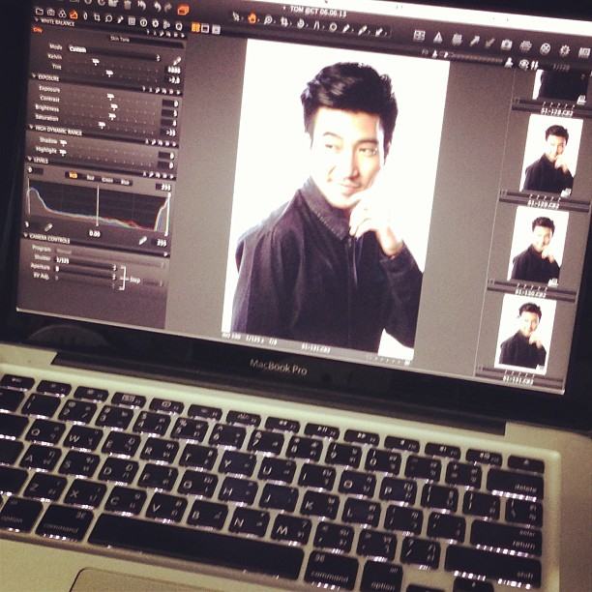Select the Blue channel tab in Levels
This screenshot has height=592, width=592.
[125, 182]
